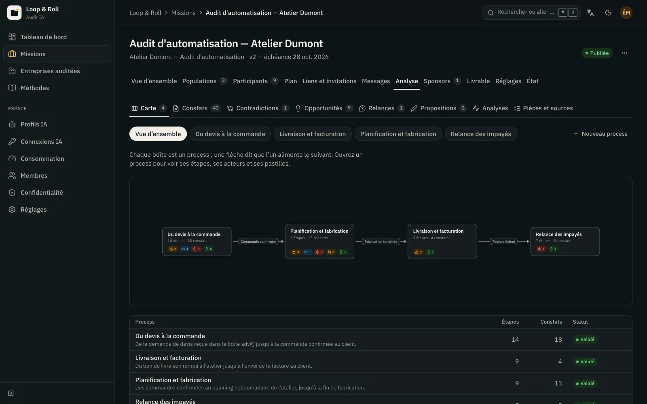Switch to the Populations tab
The height and width of the screenshot is (404, 647).
[205, 81]
